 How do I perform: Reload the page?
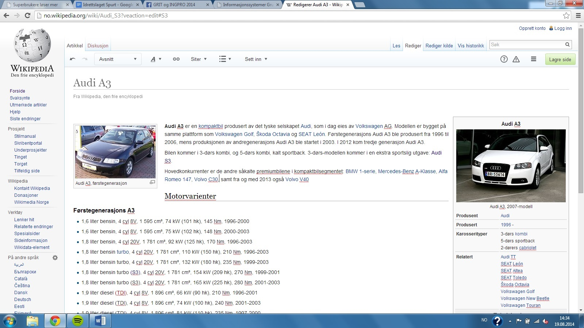tap(27, 15)
